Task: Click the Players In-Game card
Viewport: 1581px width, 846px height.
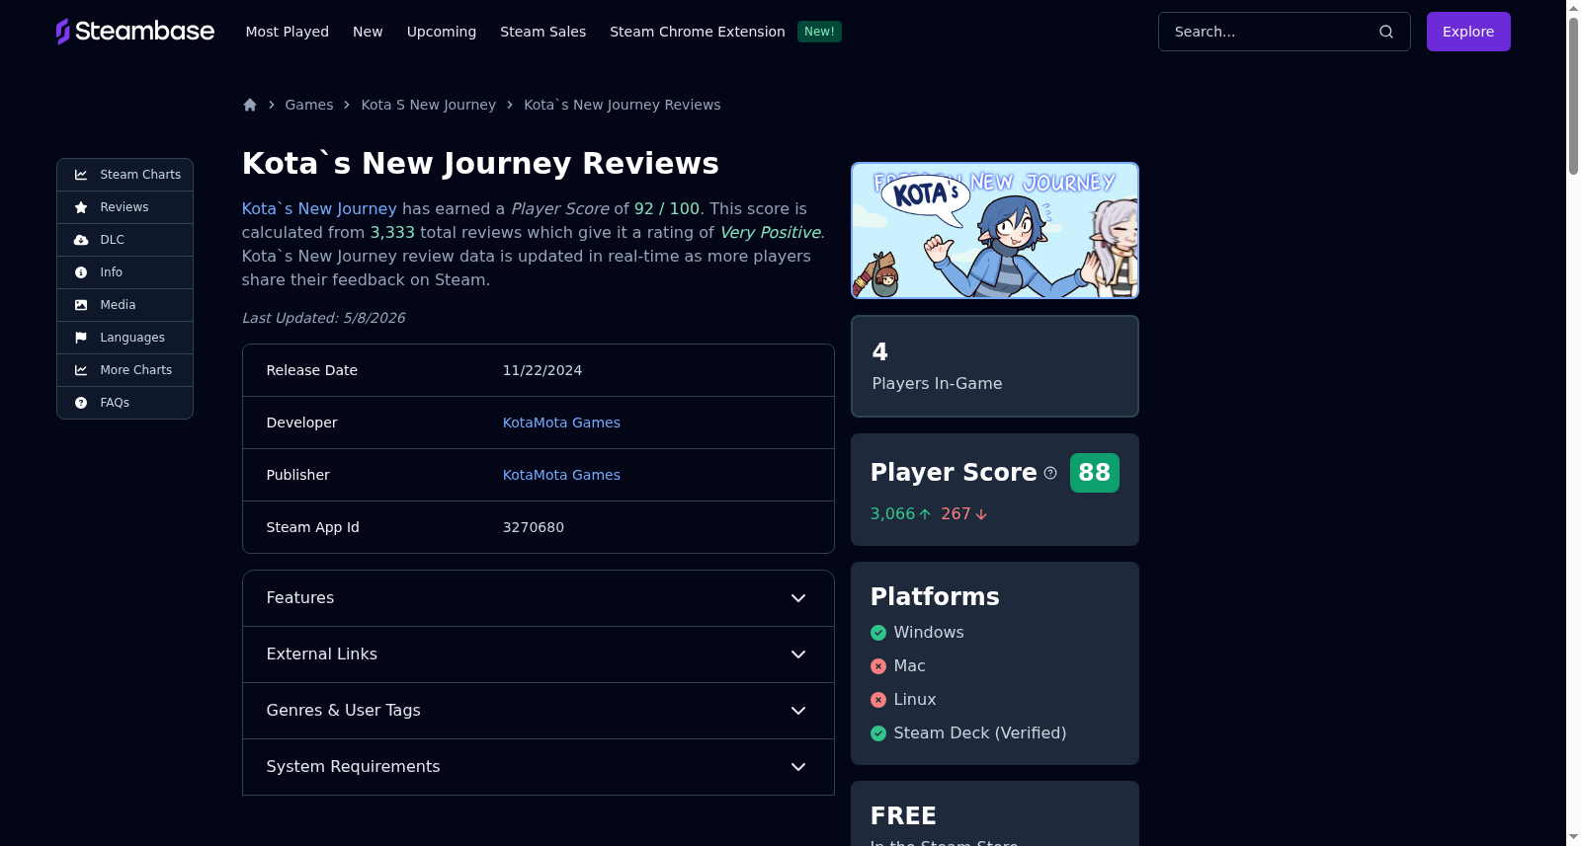Action: point(995,366)
